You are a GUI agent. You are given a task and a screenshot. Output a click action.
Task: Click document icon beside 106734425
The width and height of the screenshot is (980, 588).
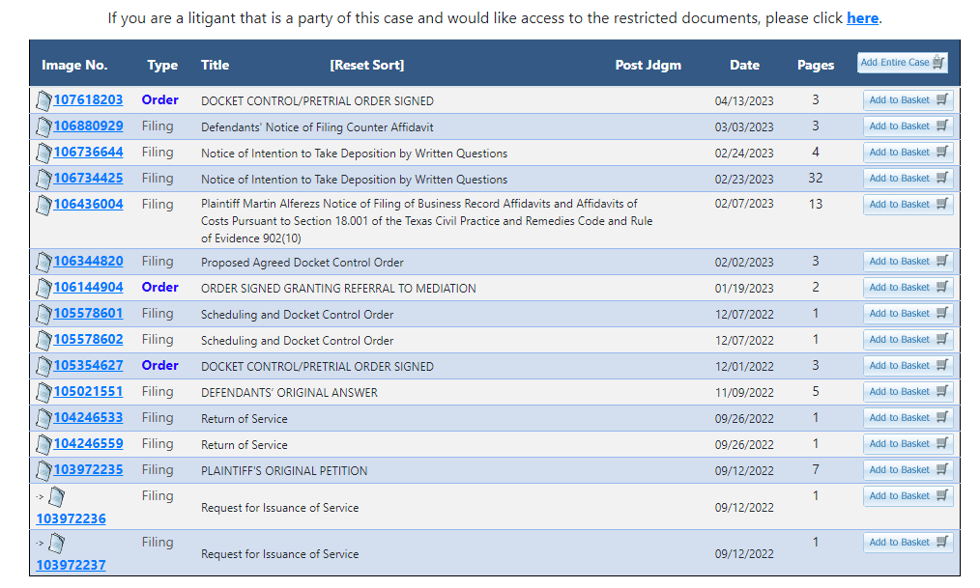(43, 180)
